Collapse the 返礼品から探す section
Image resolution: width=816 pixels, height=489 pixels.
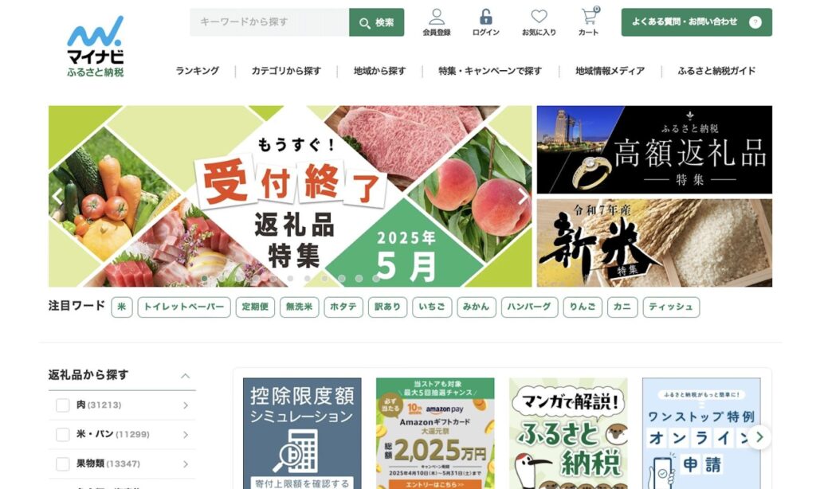tap(185, 376)
